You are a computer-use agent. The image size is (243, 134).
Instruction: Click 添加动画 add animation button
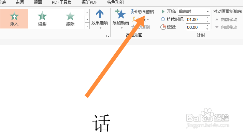click(121, 19)
